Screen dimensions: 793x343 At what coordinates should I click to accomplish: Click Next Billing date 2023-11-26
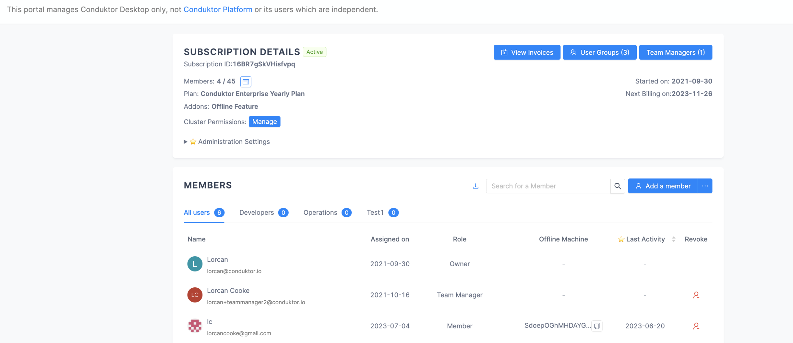point(692,94)
